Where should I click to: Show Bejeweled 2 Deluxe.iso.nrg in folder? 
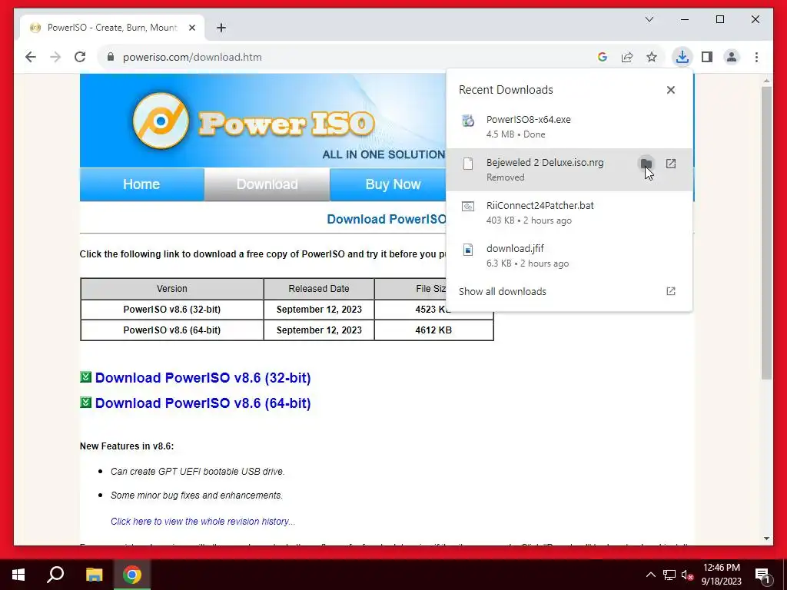pos(646,164)
